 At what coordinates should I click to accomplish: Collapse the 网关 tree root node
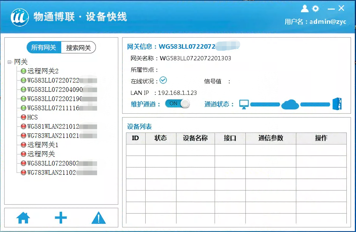pyautogui.click(x=10, y=62)
